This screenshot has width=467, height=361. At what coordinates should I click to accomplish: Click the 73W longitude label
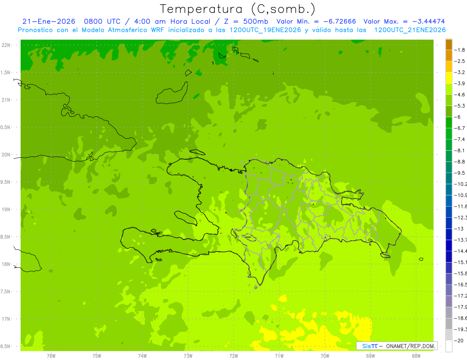pyautogui.click(x=188, y=356)
